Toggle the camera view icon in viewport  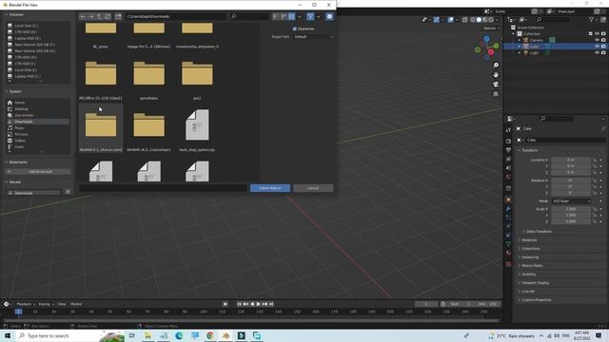point(496,85)
